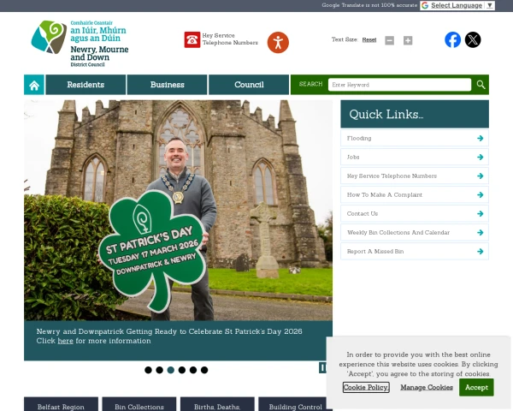Go to the fourth slide dot
513x411 pixels.
pos(182,370)
